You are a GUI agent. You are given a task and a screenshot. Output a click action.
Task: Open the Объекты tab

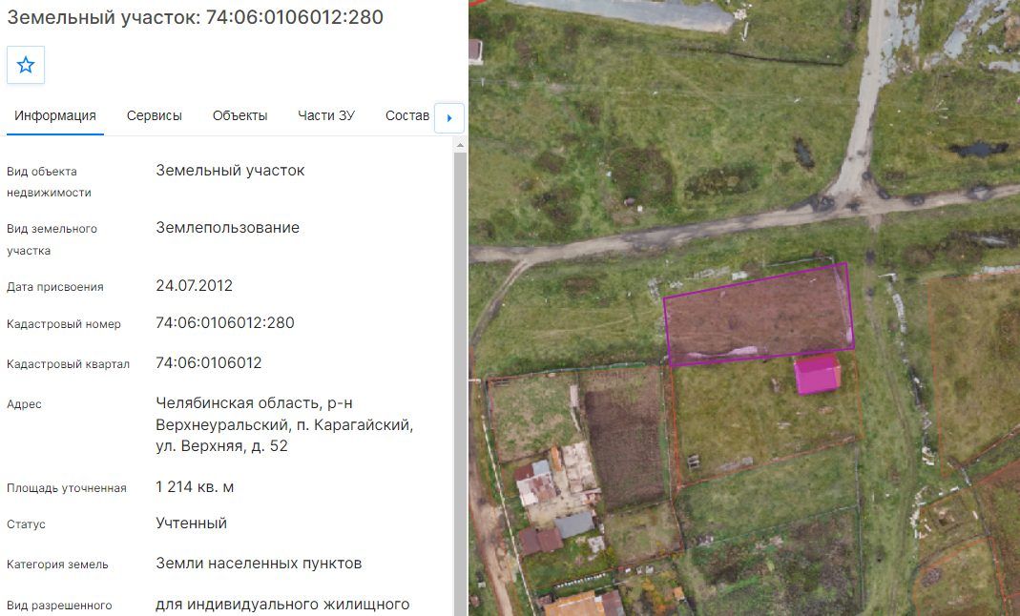pyautogui.click(x=240, y=115)
